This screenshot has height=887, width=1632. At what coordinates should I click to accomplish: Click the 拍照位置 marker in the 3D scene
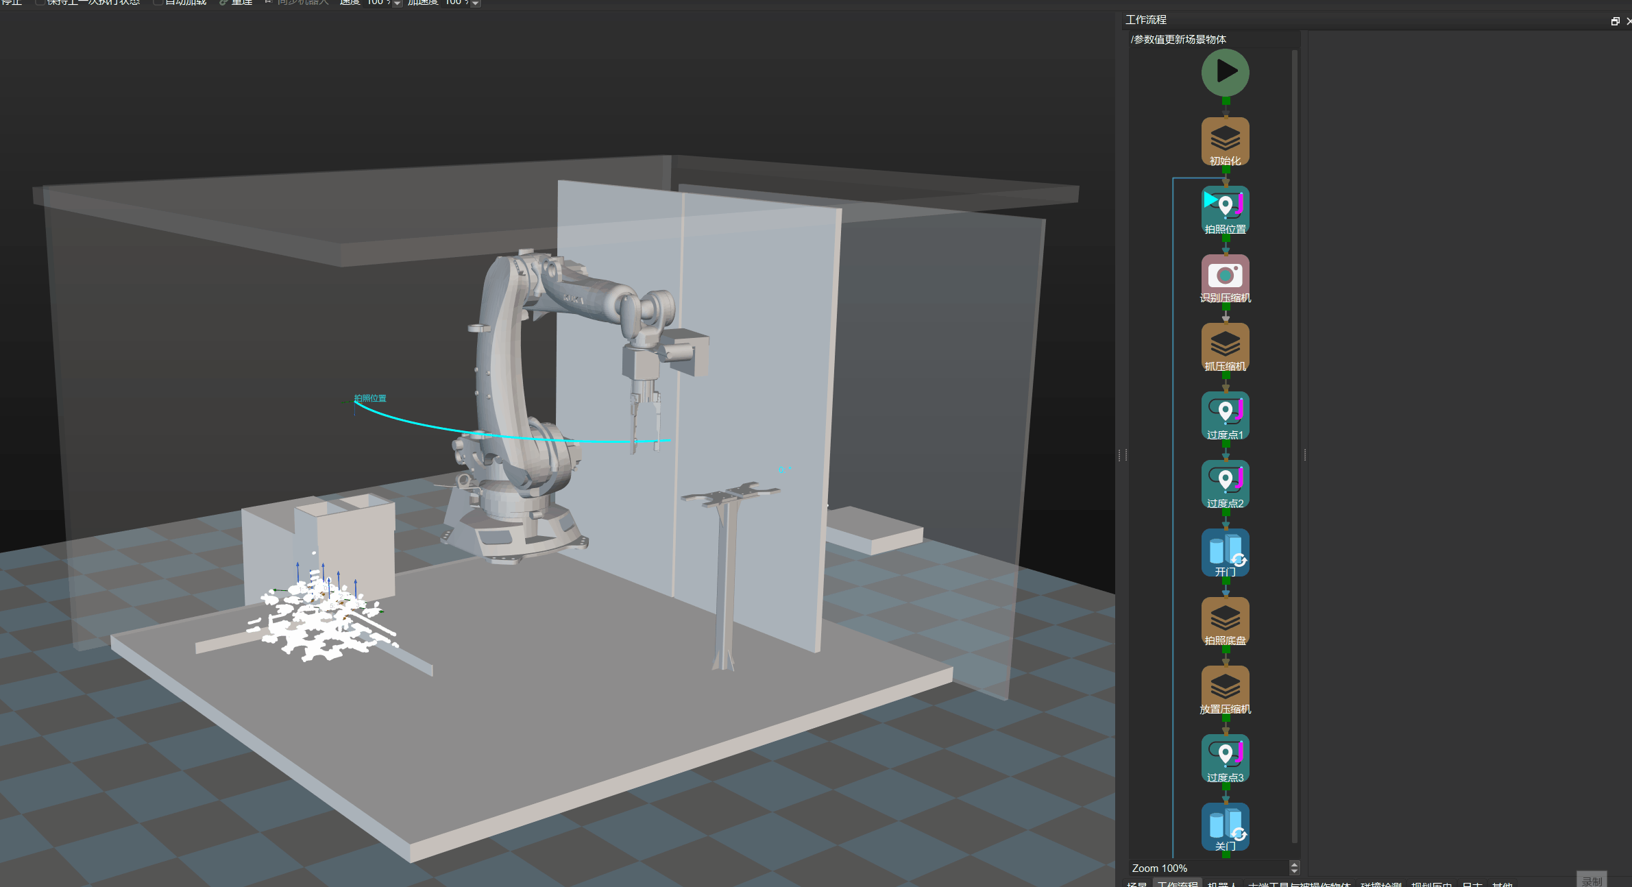click(x=371, y=398)
